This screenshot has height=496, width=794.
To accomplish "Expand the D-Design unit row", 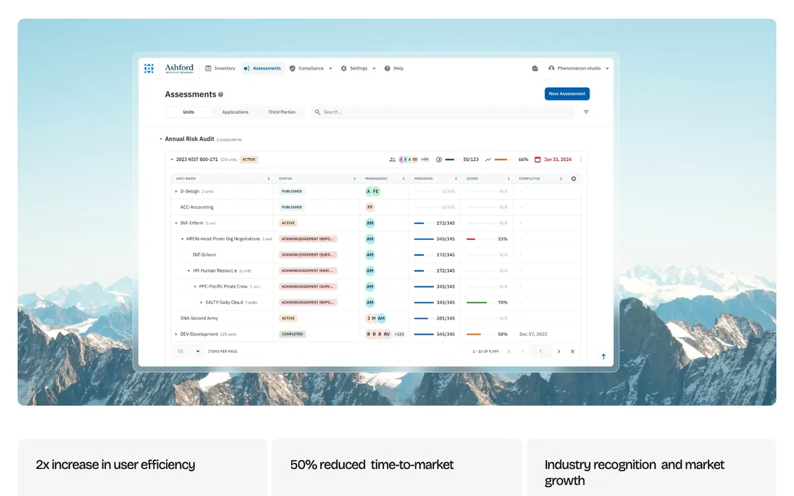I will (x=176, y=191).
